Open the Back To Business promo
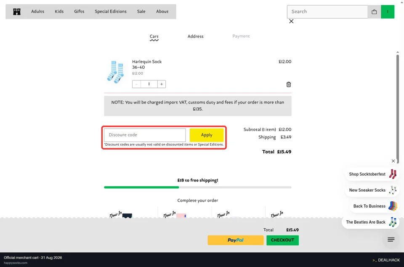 click(x=374, y=206)
